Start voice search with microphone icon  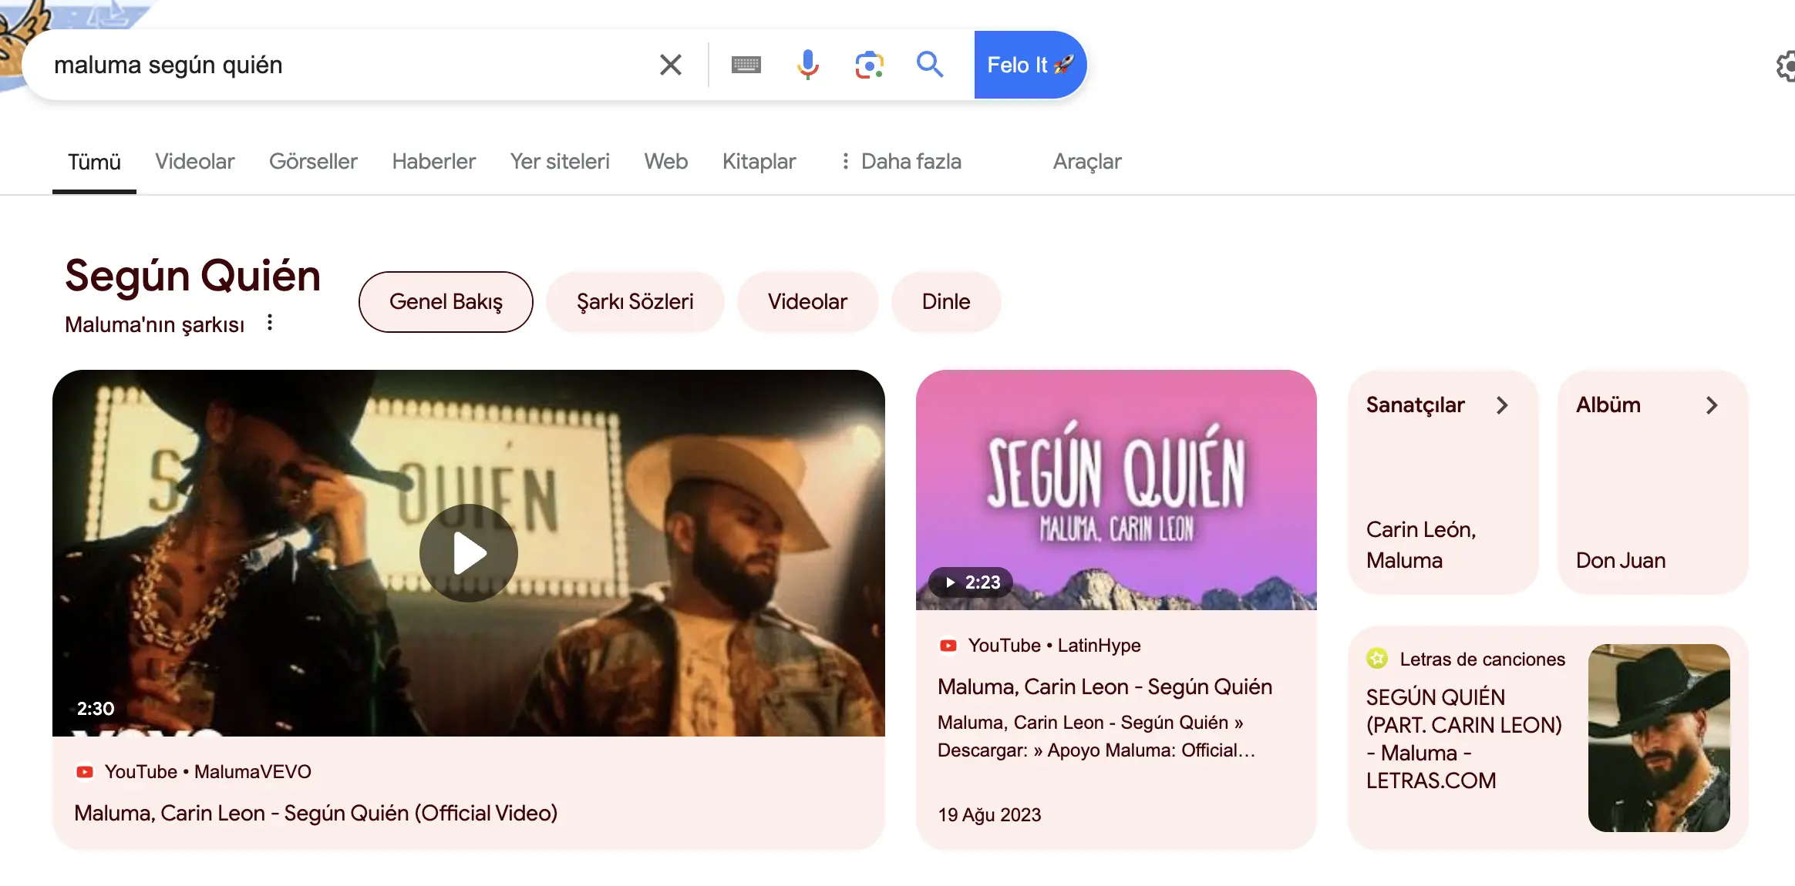point(807,65)
